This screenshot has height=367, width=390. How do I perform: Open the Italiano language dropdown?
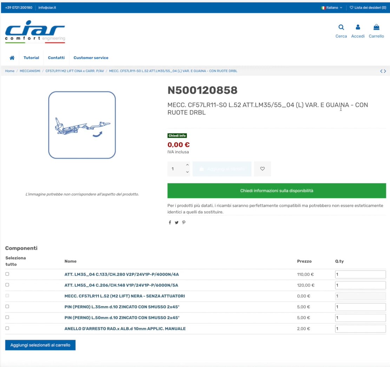(332, 7)
